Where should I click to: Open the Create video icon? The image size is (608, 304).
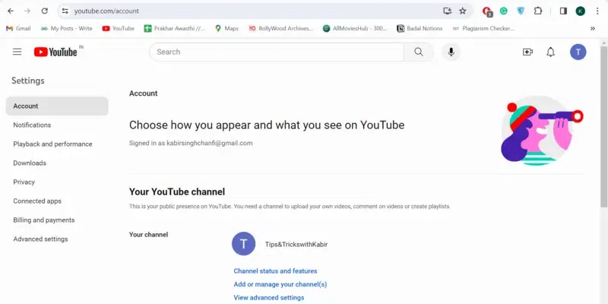tap(527, 52)
